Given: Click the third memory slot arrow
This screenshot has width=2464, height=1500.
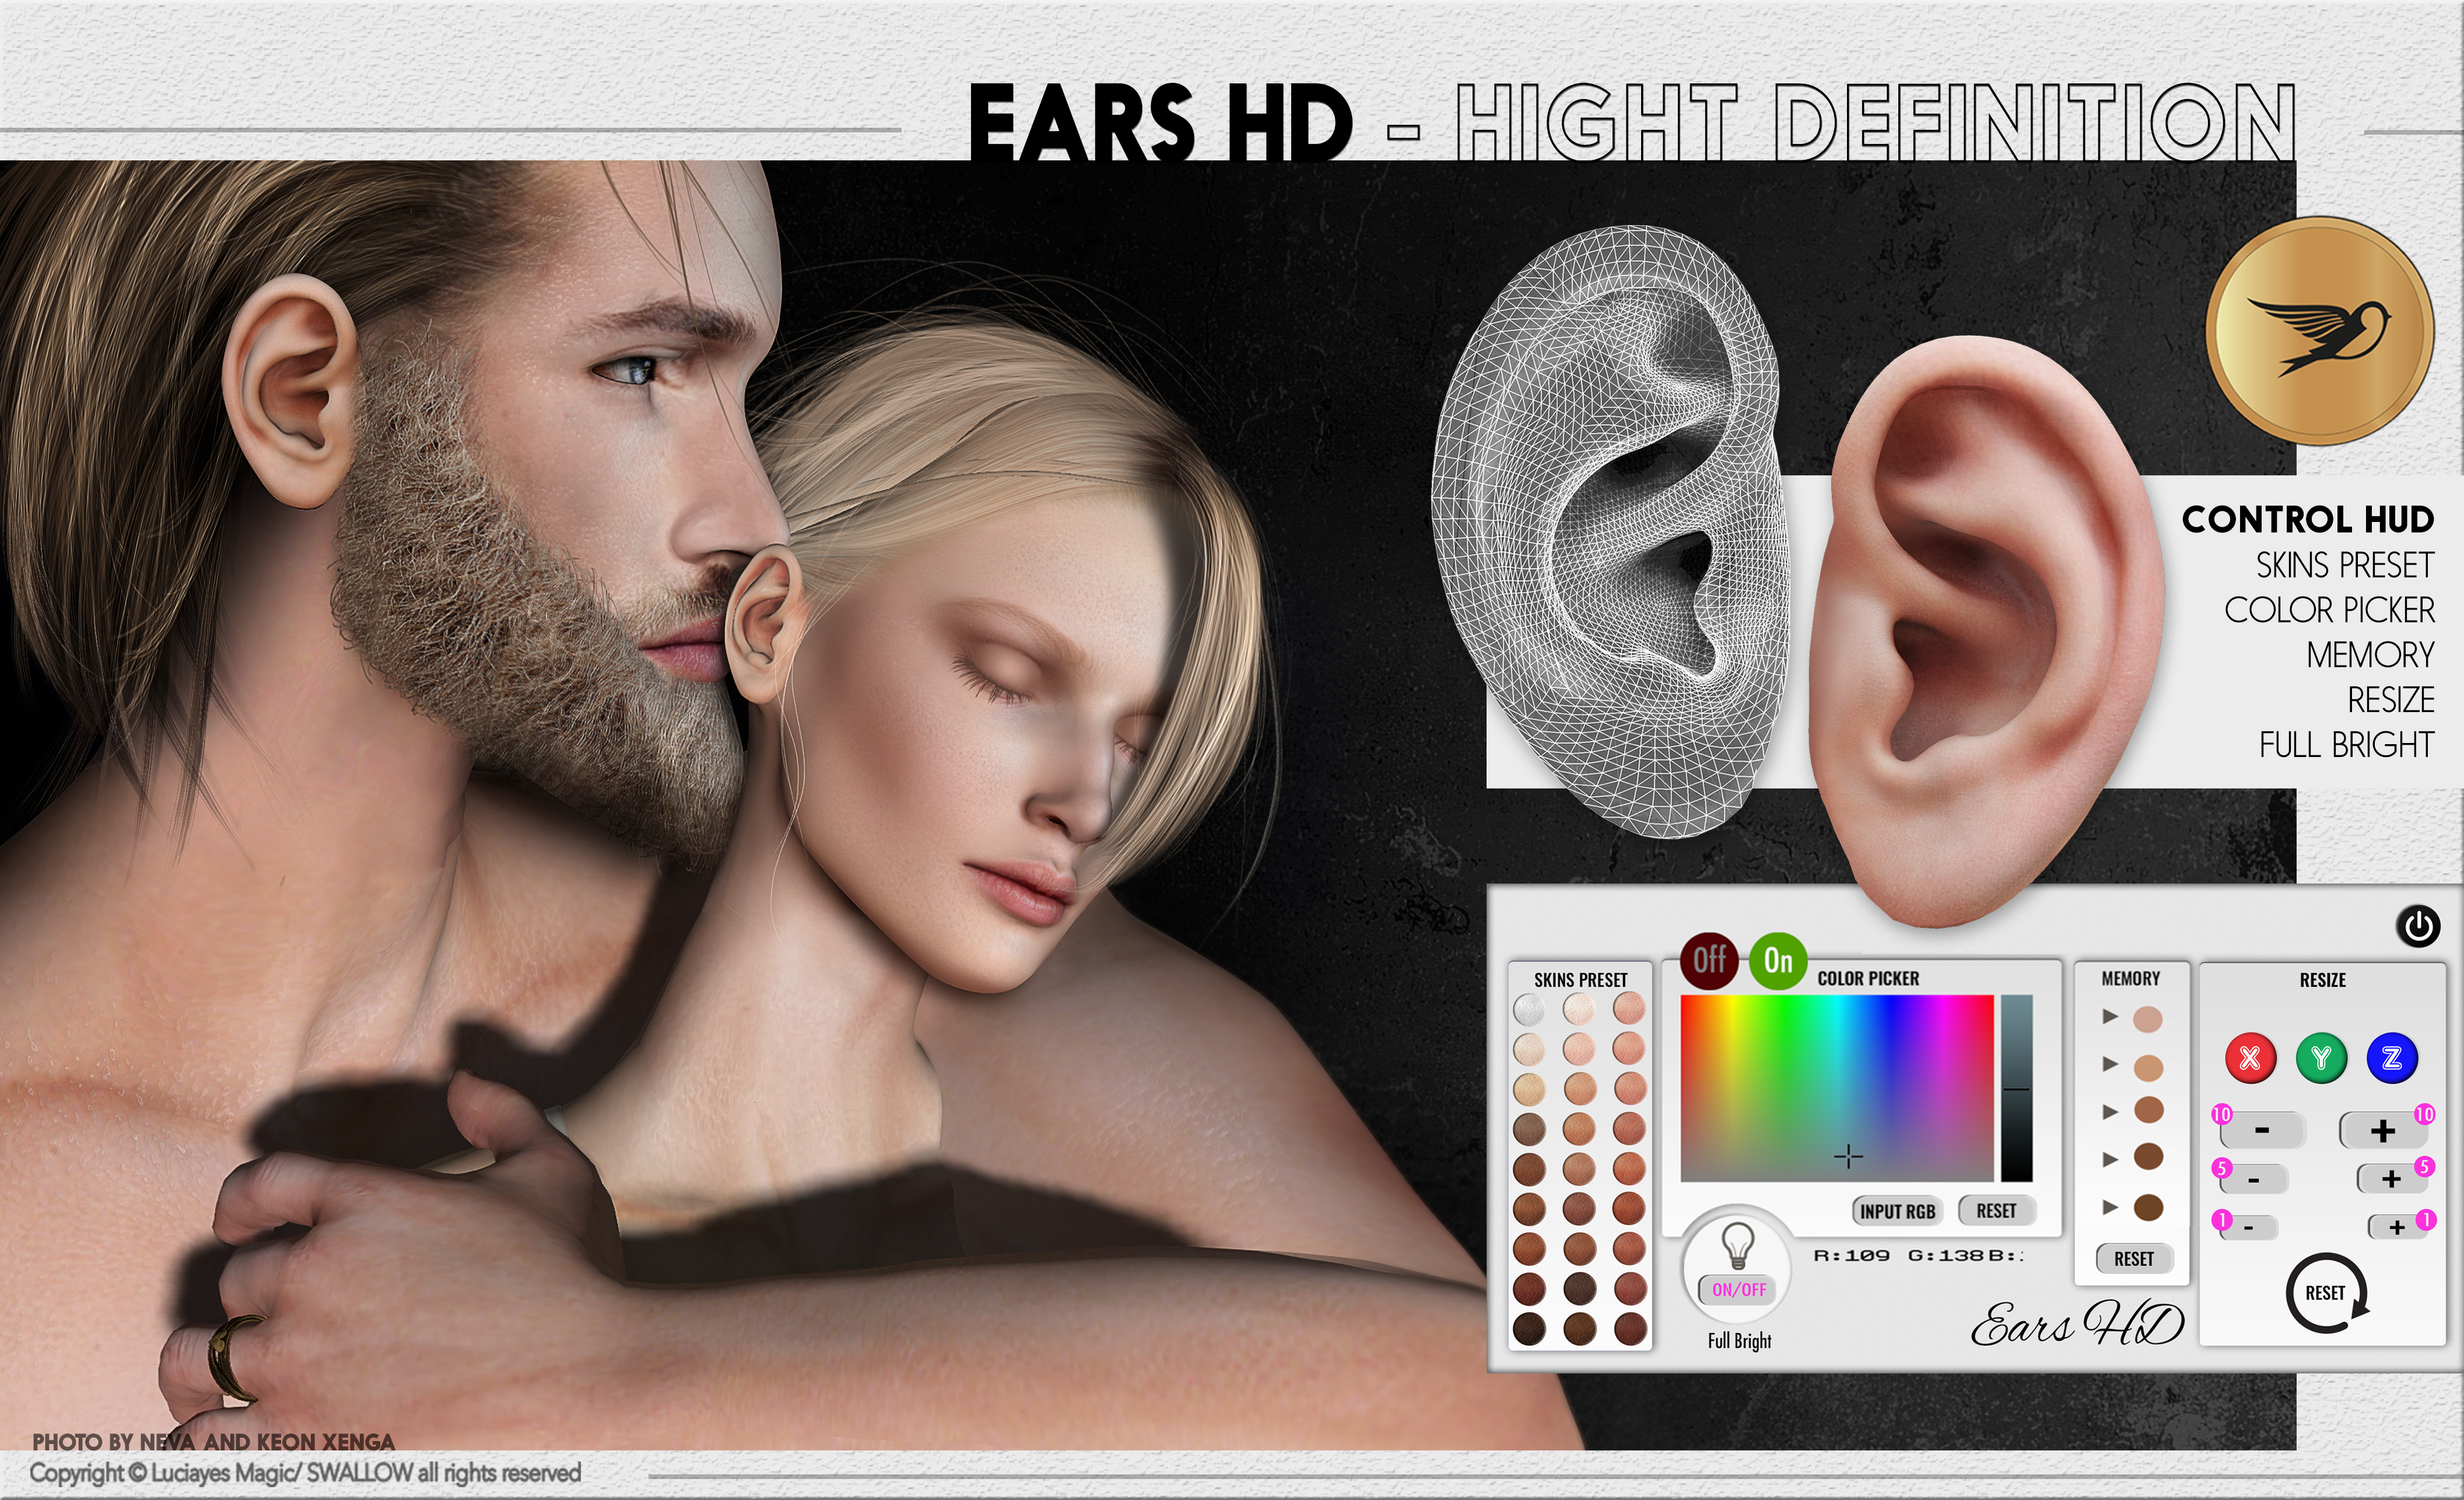Looking at the screenshot, I should (2110, 1112).
